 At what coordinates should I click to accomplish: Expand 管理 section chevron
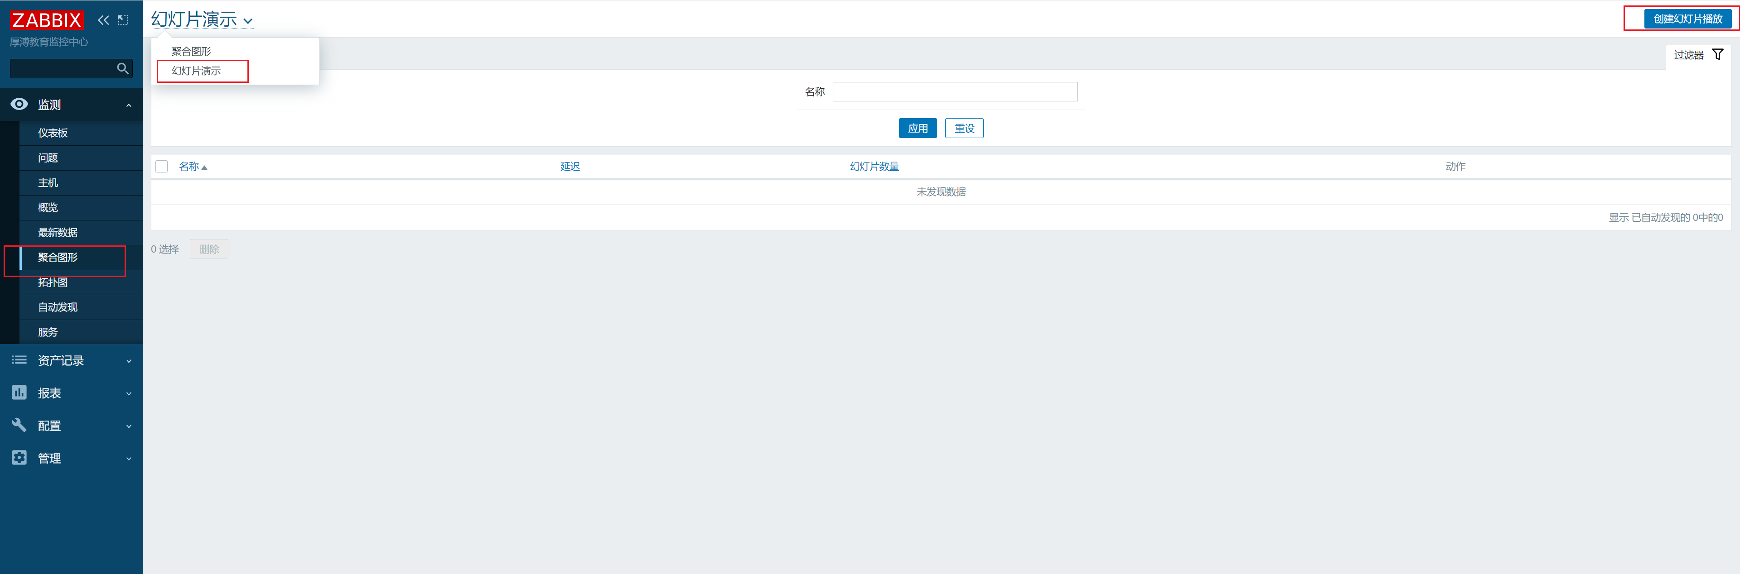tap(128, 459)
